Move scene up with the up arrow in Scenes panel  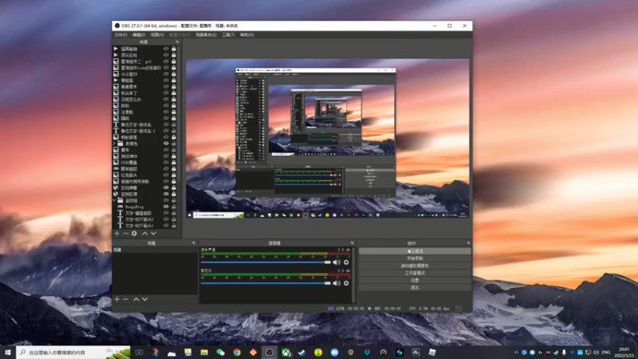(136, 299)
